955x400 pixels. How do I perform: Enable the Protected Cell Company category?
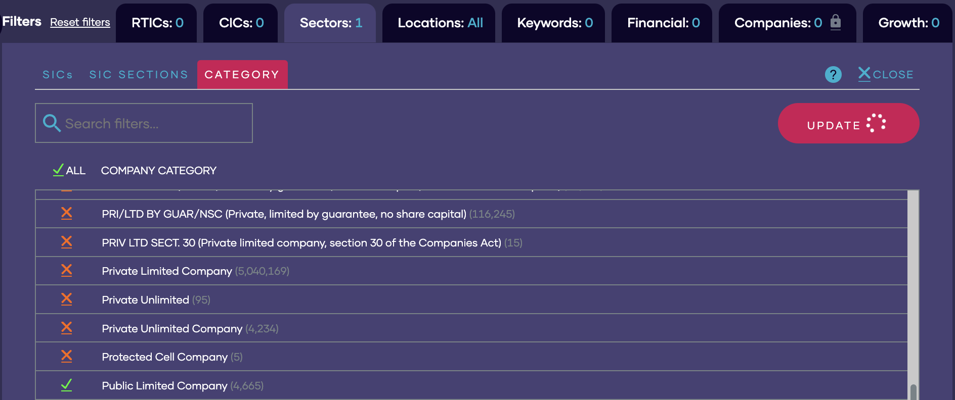click(x=66, y=356)
